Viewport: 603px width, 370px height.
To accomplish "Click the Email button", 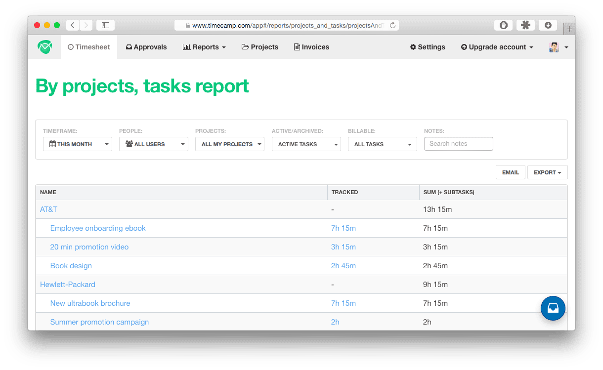I will pyautogui.click(x=510, y=172).
